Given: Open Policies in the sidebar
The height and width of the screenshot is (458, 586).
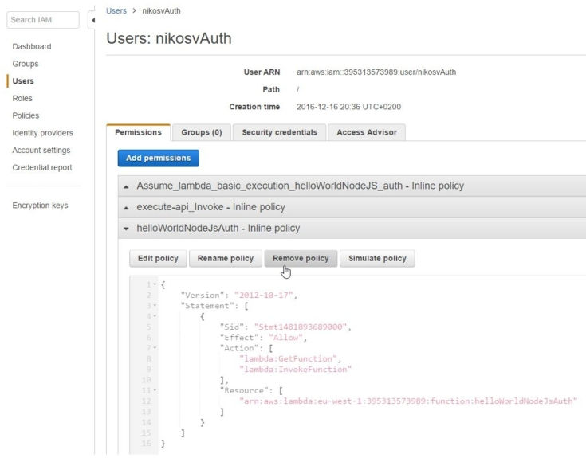Looking at the screenshot, I should coord(26,115).
